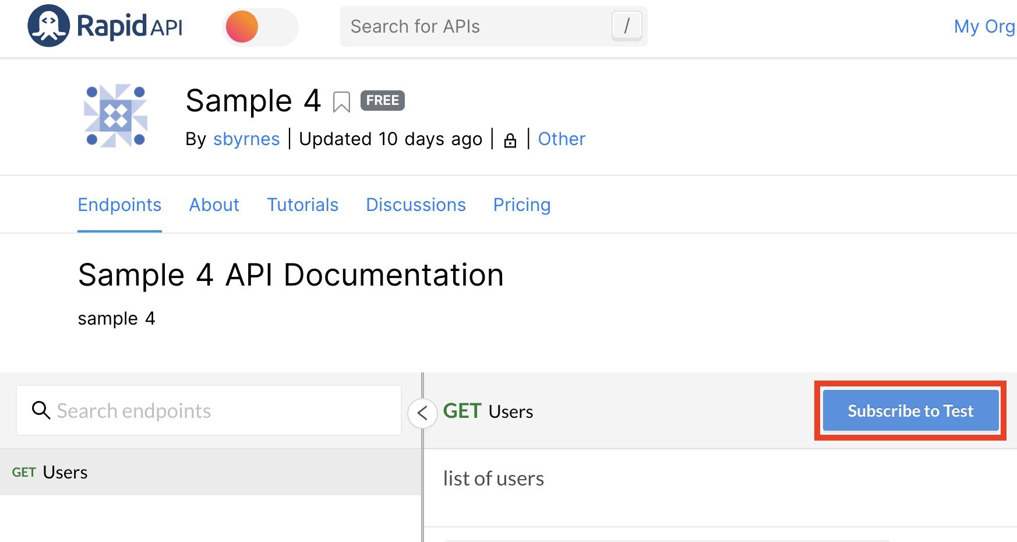Screen dimensions: 1017x542
Task: Open the sbyrnes author profile link
Action: 246,139
